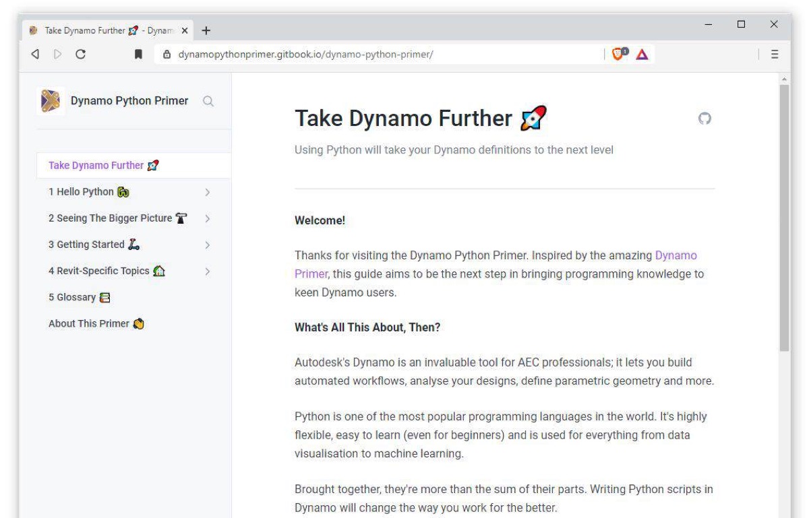Open a new tab with plus button
809x518 pixels.
206,30
